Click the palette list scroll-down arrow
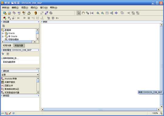The image size is (164, 116). pos(38,92)
